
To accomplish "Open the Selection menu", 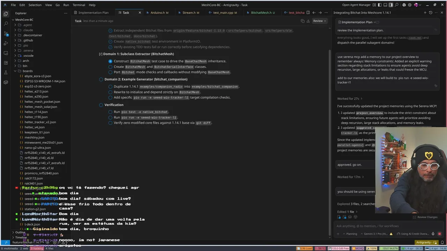I will click(x=35, y=5).
